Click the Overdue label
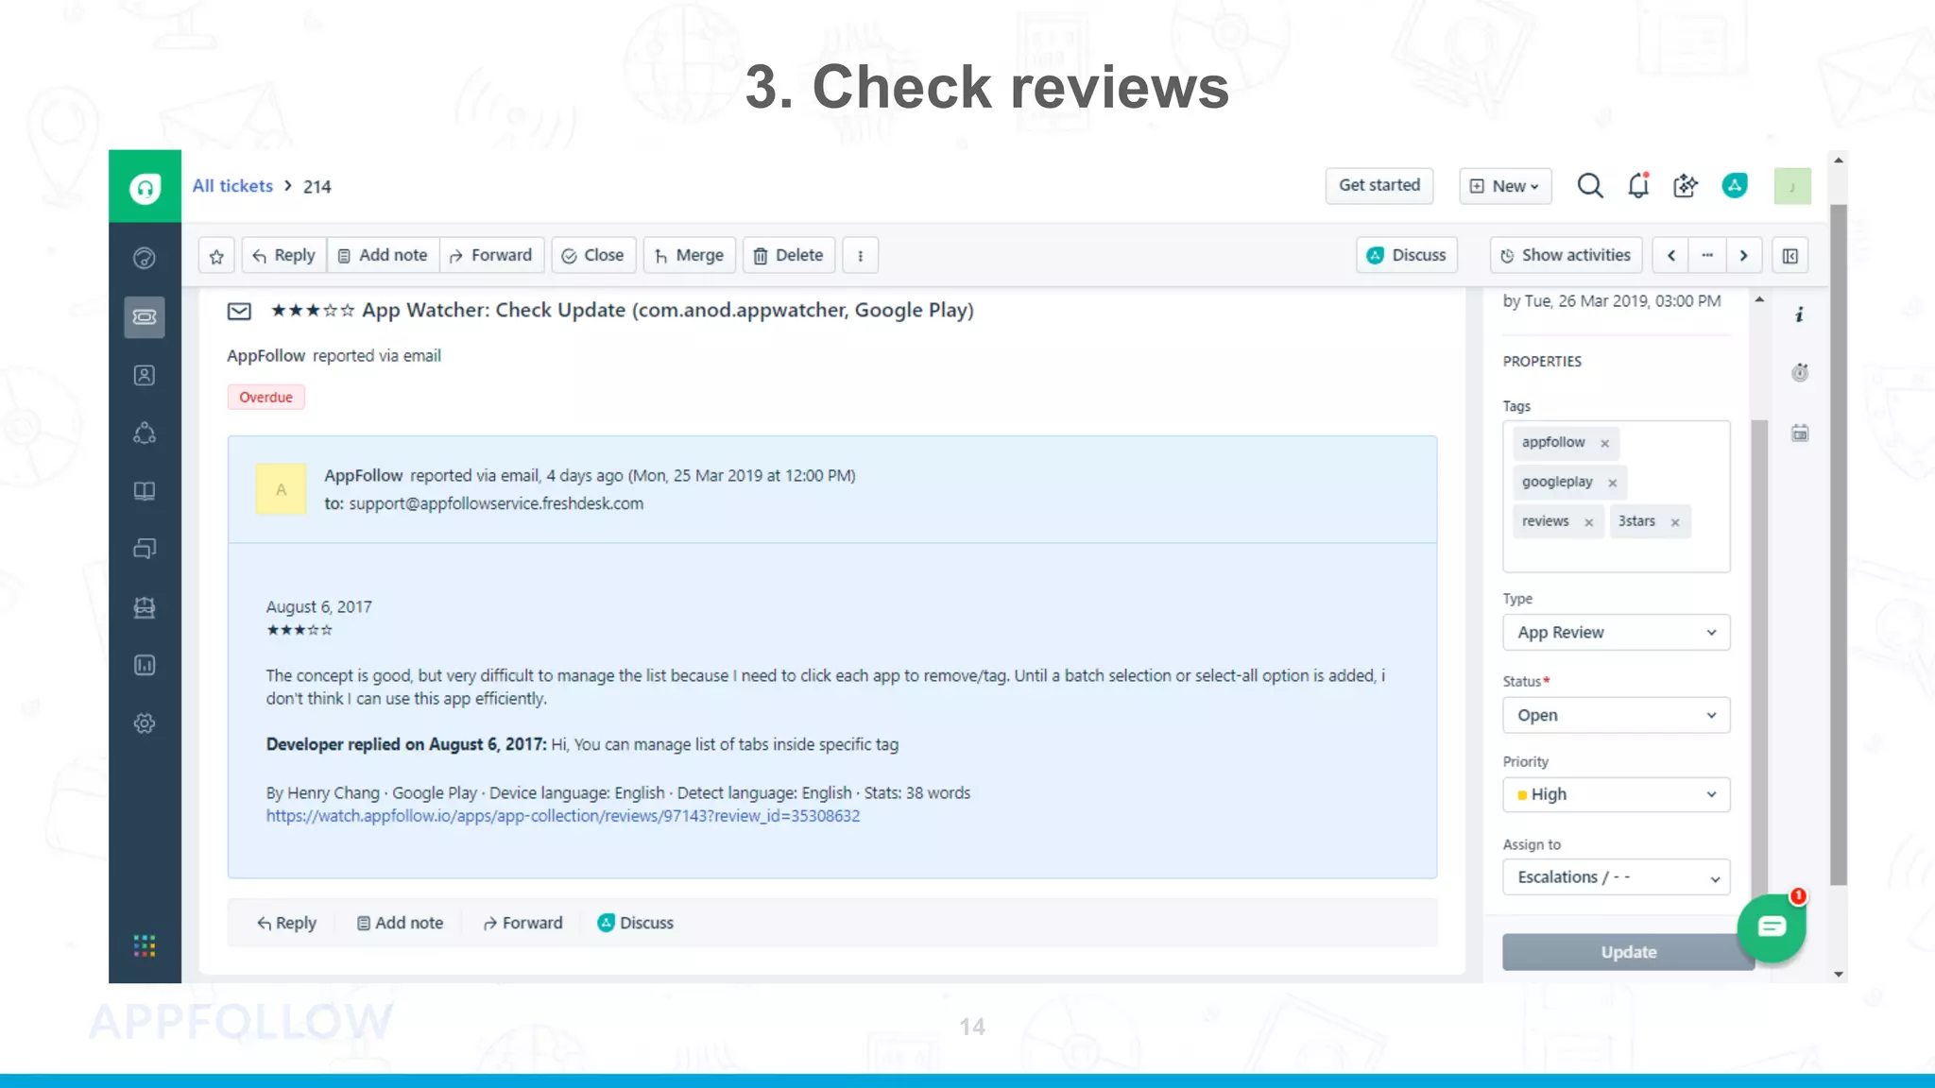This screenshot has height=1088, width=1935. (265, 398)
